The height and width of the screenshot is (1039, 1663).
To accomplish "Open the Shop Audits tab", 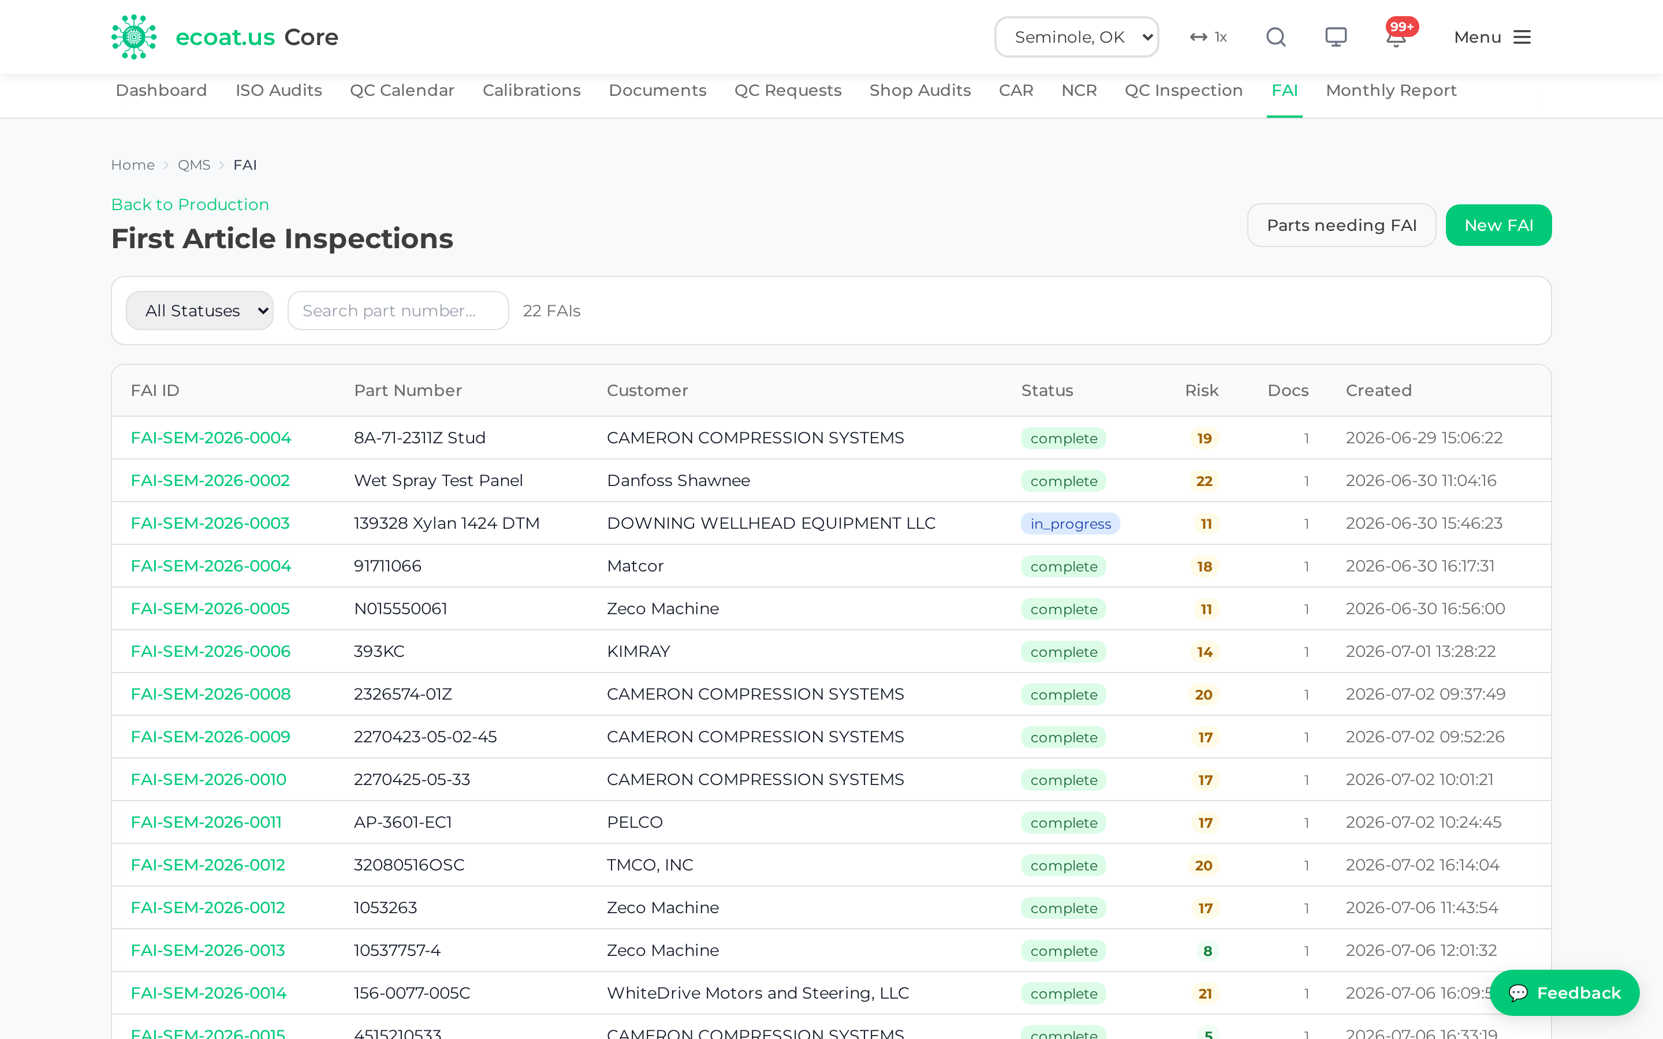I will pyautogui.click(x=920, y=91).
